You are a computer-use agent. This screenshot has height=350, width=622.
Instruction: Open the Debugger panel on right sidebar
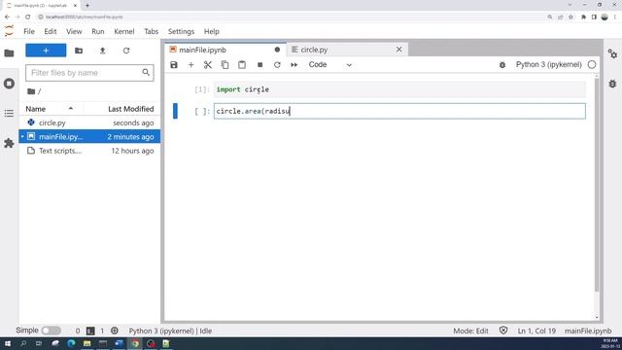pos(612,84)
